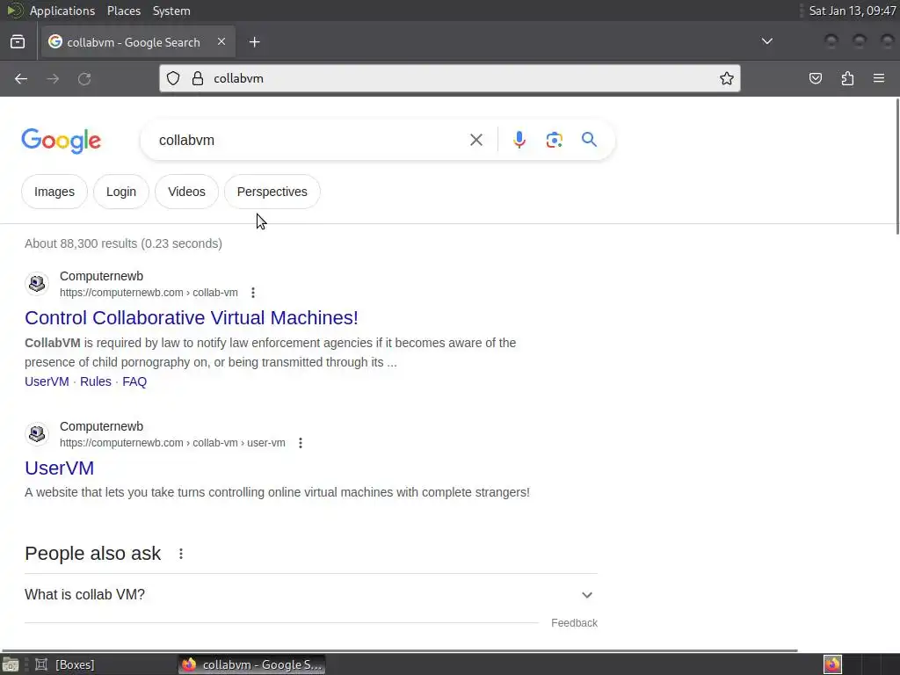Open Save to Pocket icon
This screenshot has width=900, height=675.
coord(815,78)
